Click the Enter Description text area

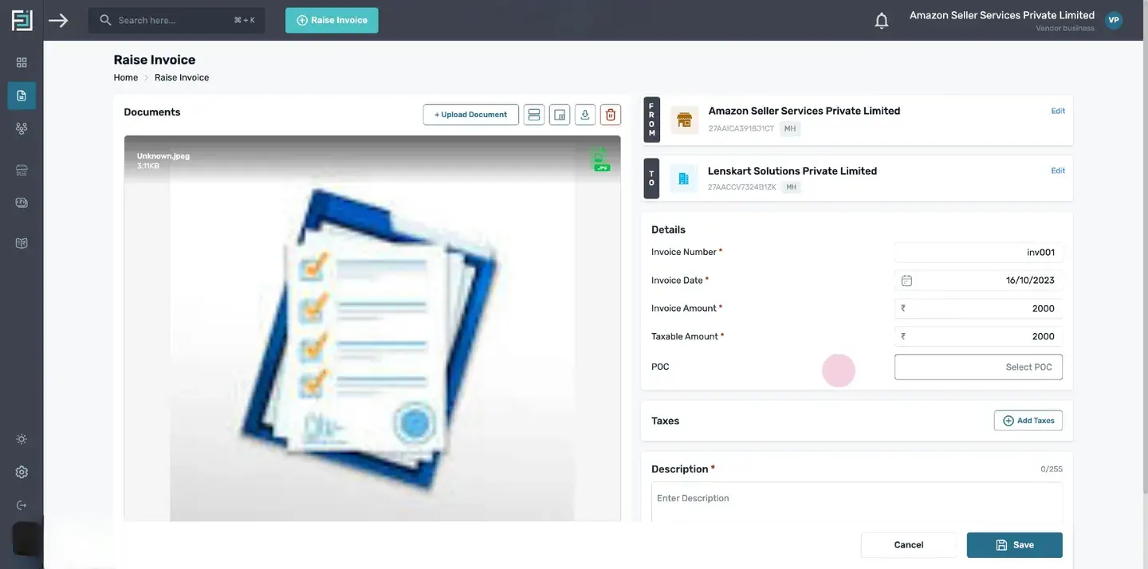tap(857, 502)
